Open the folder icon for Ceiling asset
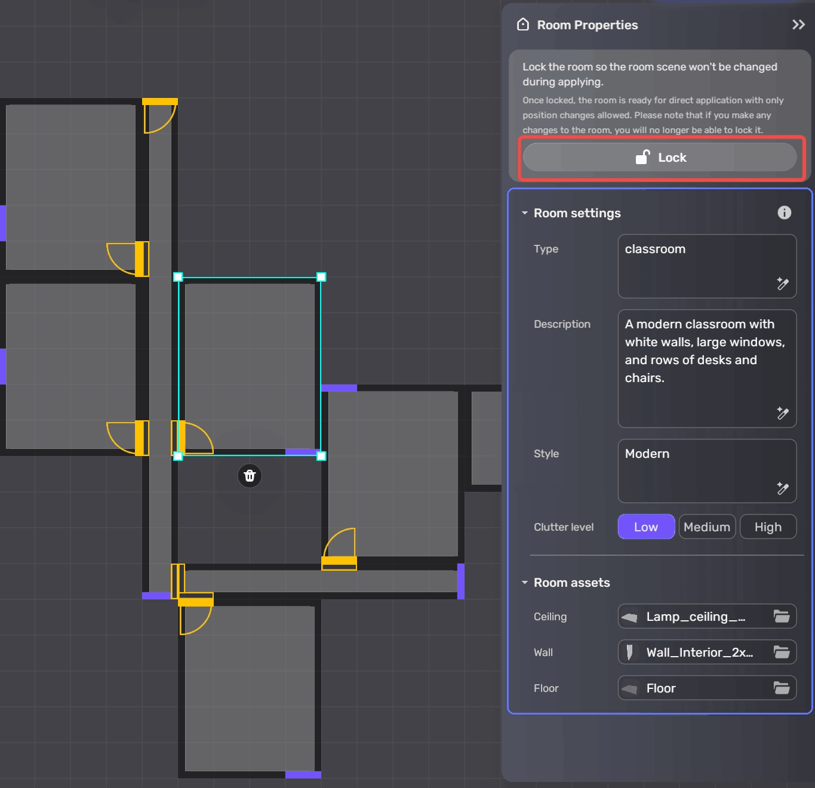 click(x=782, y=617)
